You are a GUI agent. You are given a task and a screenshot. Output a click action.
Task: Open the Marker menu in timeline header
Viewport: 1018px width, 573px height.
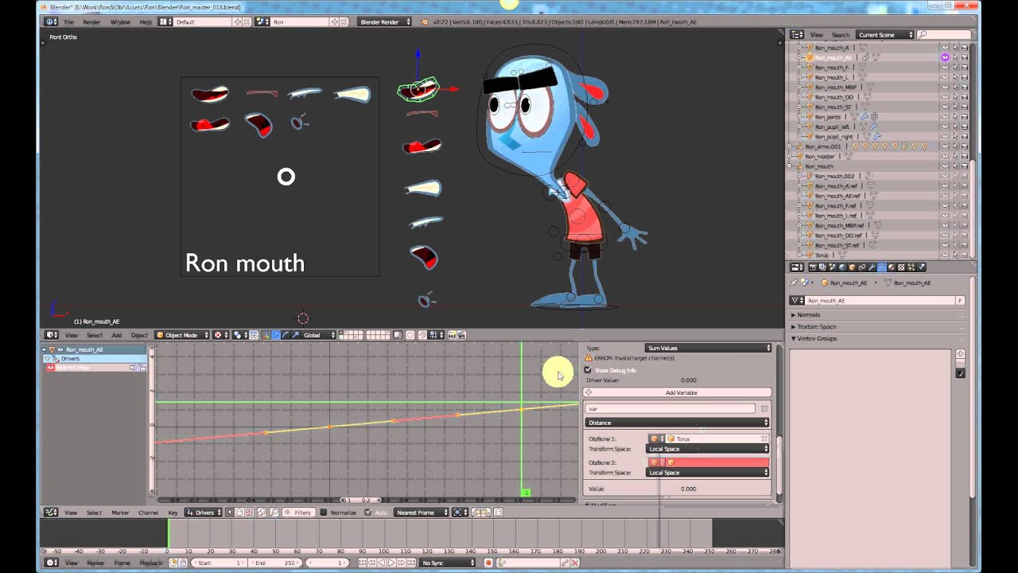click(x=95, y=563)
